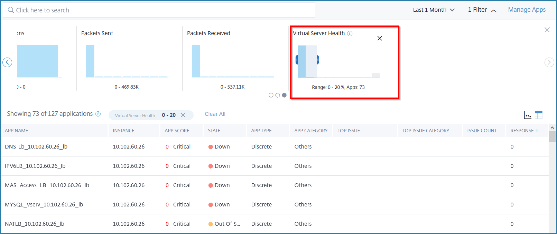
Task: Sort by the APP SCORE column header
Action: click(177, 131)
